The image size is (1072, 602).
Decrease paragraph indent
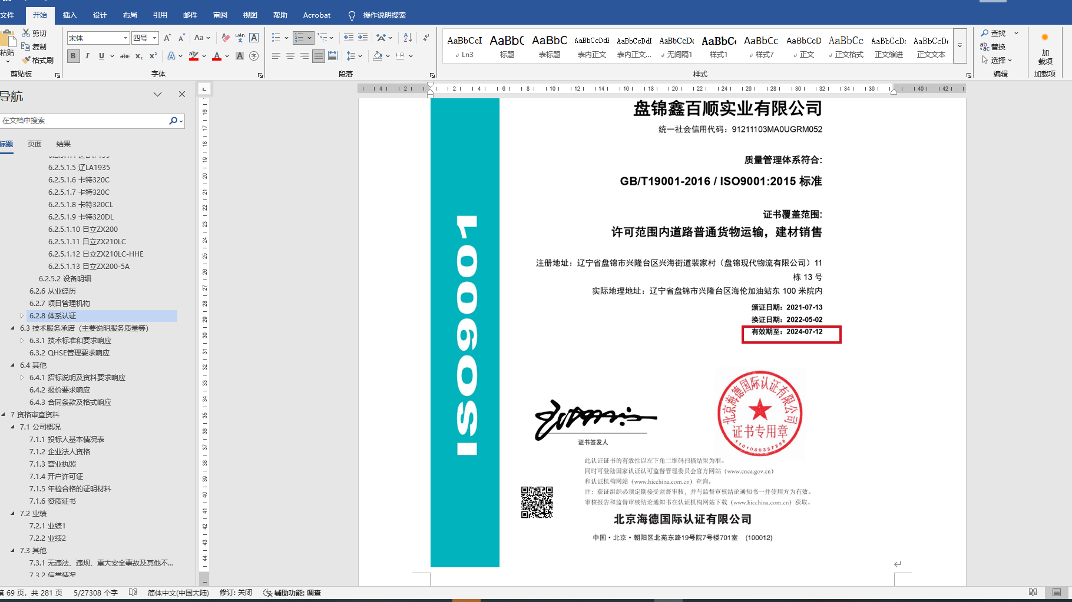(349, 38)
